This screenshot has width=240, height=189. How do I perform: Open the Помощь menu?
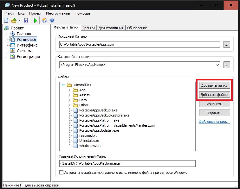pyautogui.click(x=82, y=13)
